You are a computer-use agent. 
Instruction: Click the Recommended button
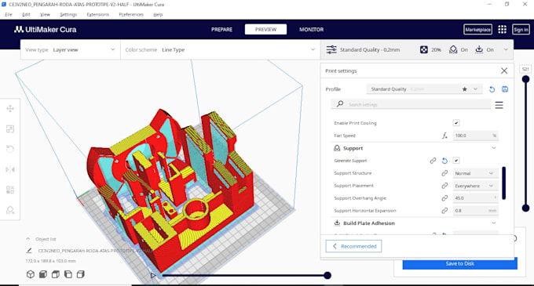[x=353, y=246]
